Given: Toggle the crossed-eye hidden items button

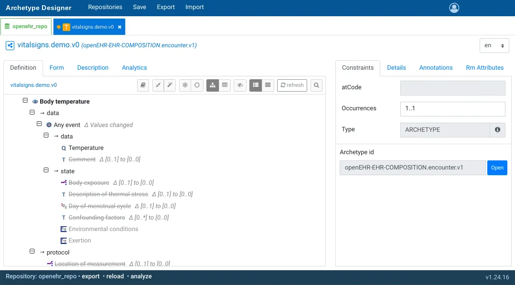Looking at the screenshot, I should pyautogui.click(x=240, y=85).
